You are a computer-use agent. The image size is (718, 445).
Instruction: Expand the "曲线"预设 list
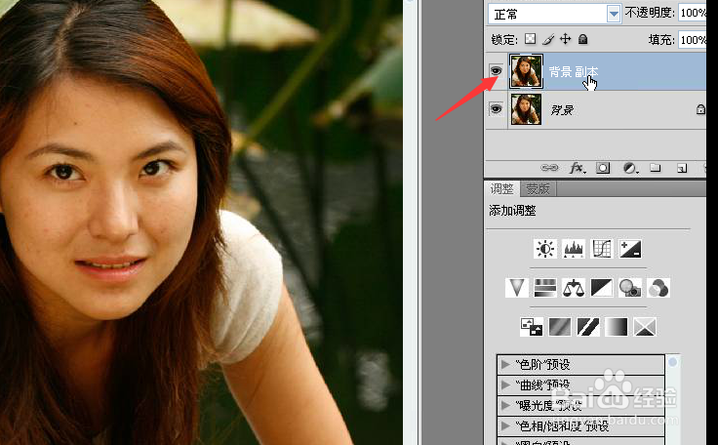(x=505, y=384)
